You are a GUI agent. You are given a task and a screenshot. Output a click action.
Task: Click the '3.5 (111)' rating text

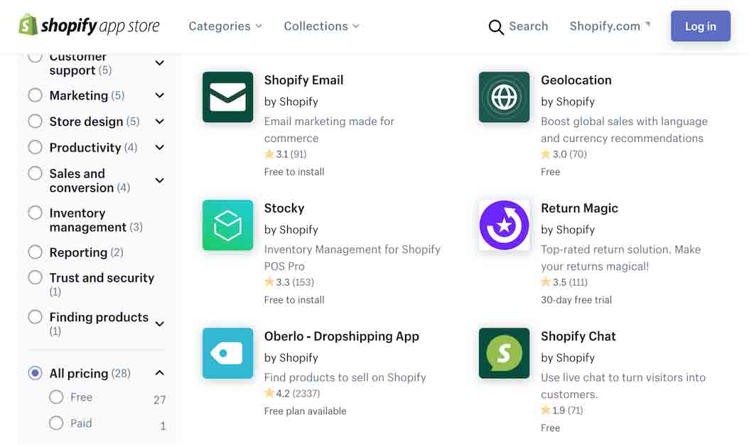570,282
